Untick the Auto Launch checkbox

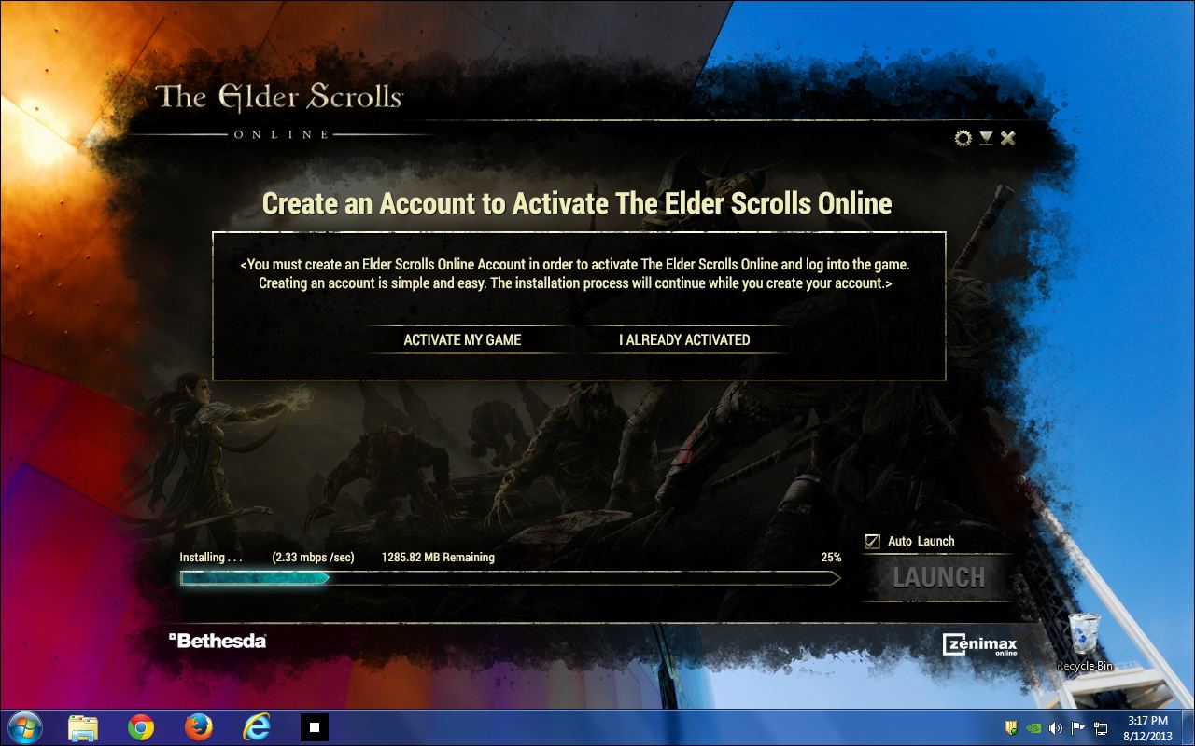click(873, 541)
